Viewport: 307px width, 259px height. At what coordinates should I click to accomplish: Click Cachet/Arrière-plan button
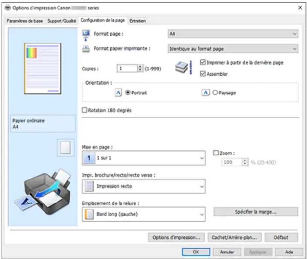(x=234, y=237)
